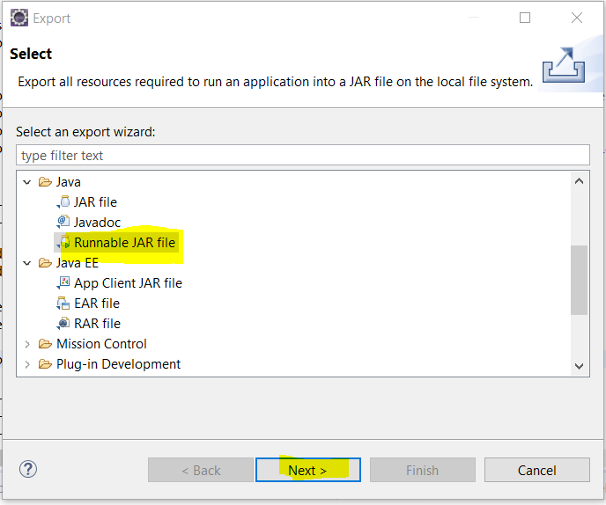
Task: Maximize the Export dialog
Action: (525, 18)
